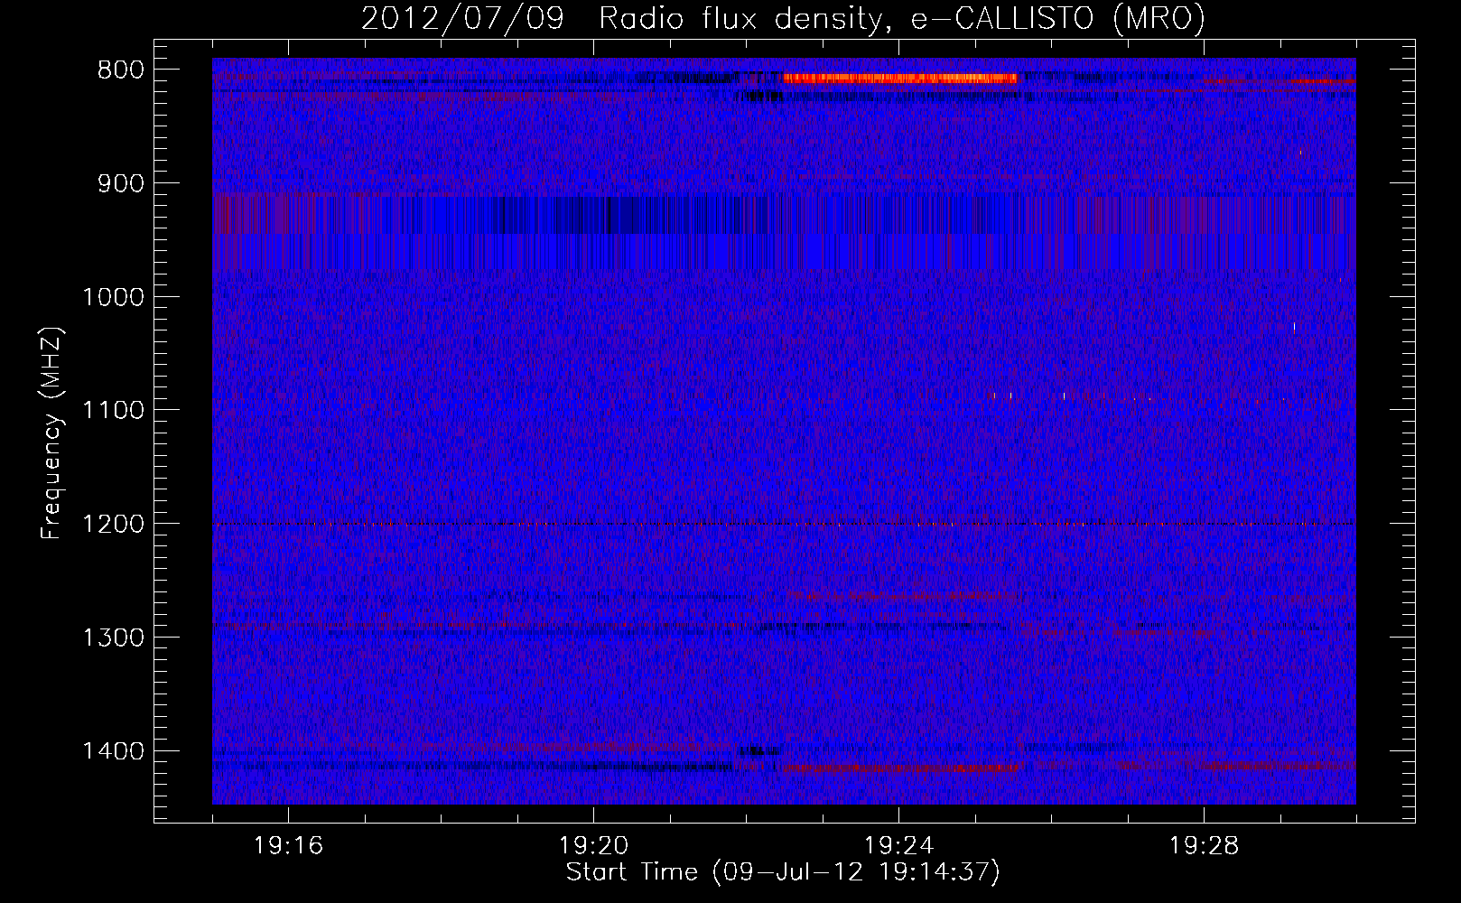Click the dark blue band near 930 MHz

tap(784, 215)
